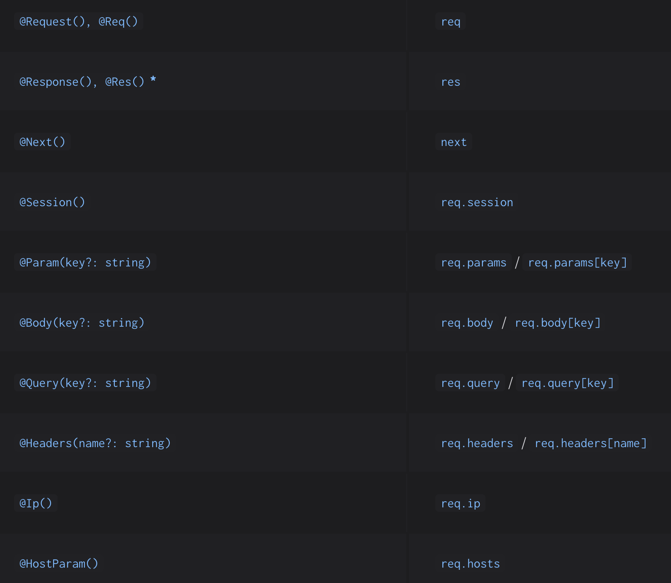Screen dimensions: 671x583
Task: Click the standalone req.params code snippet
Action: (x=474, y=262)
